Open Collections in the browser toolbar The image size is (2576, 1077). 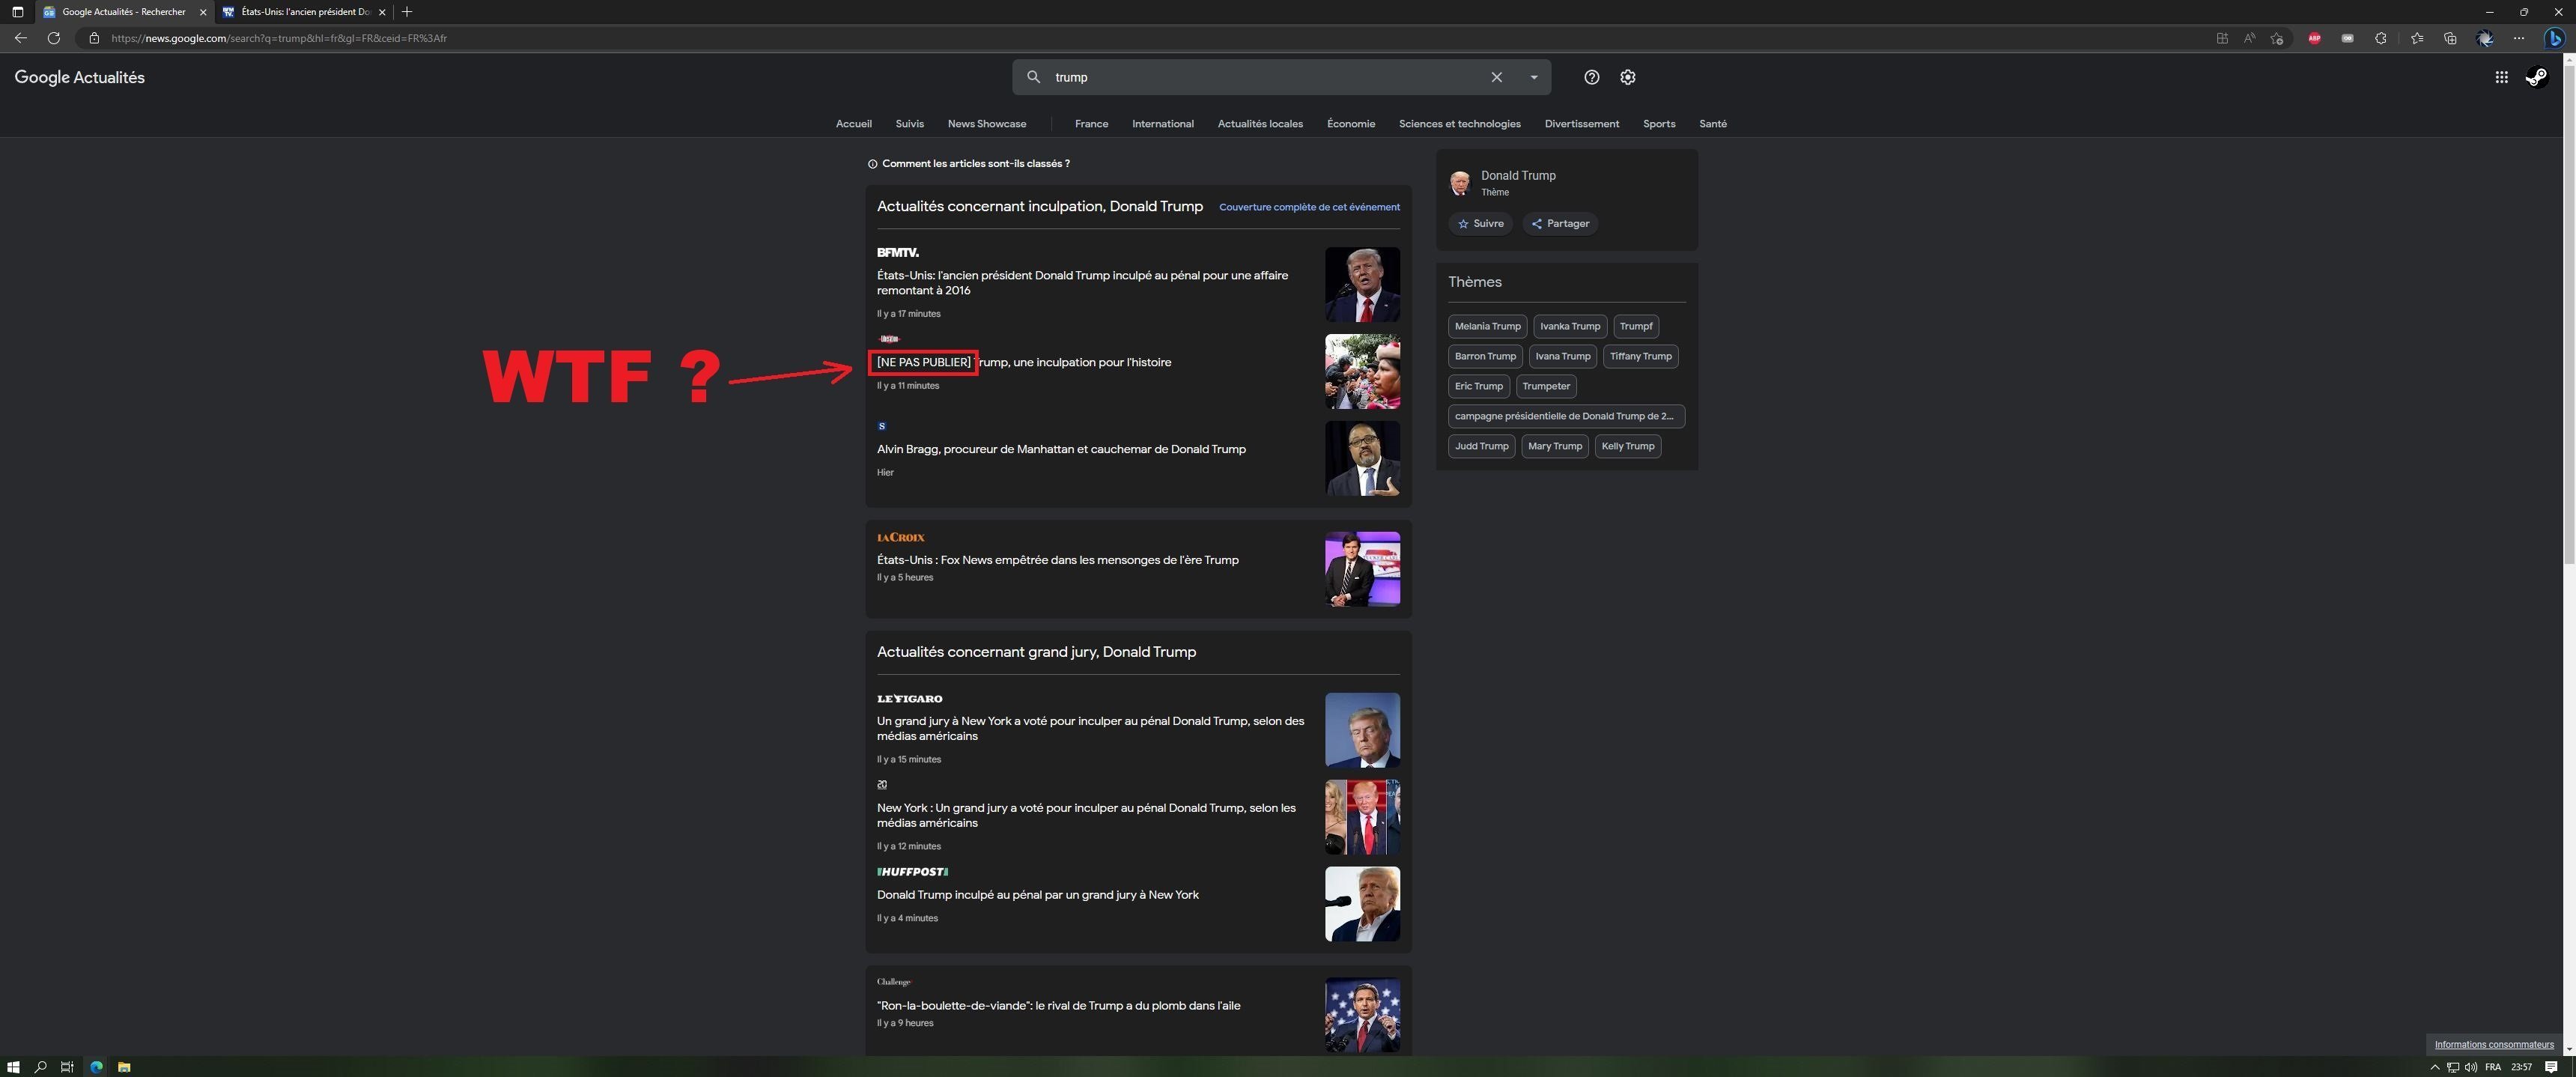pos(2450,38)
